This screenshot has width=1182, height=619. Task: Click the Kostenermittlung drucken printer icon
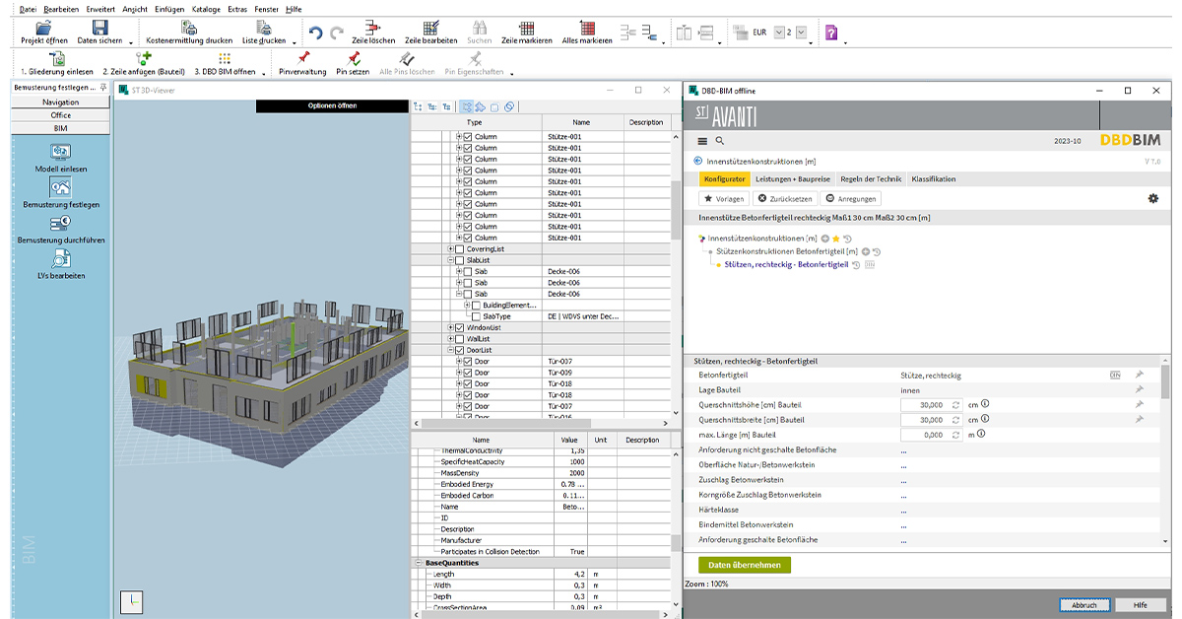pyautogui.click(x=188, y=27)
